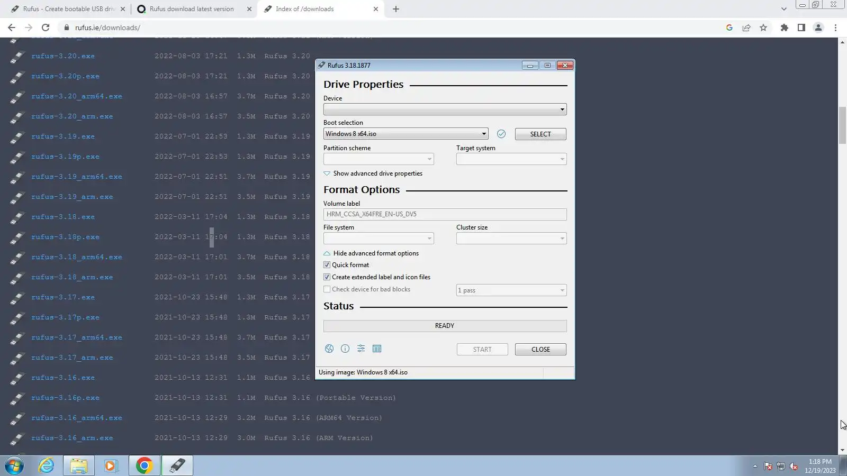Click address bar rufus.ie/downloads/

click(107, 28)
